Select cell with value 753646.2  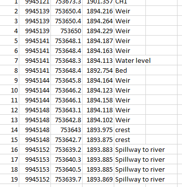tap(67, 90)
